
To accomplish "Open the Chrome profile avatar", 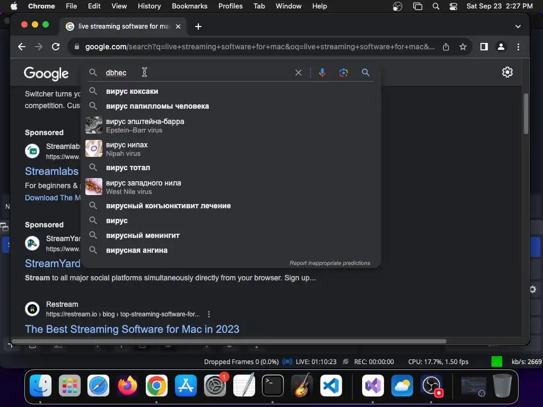I will pyautogui.click(x=501, y=47).
